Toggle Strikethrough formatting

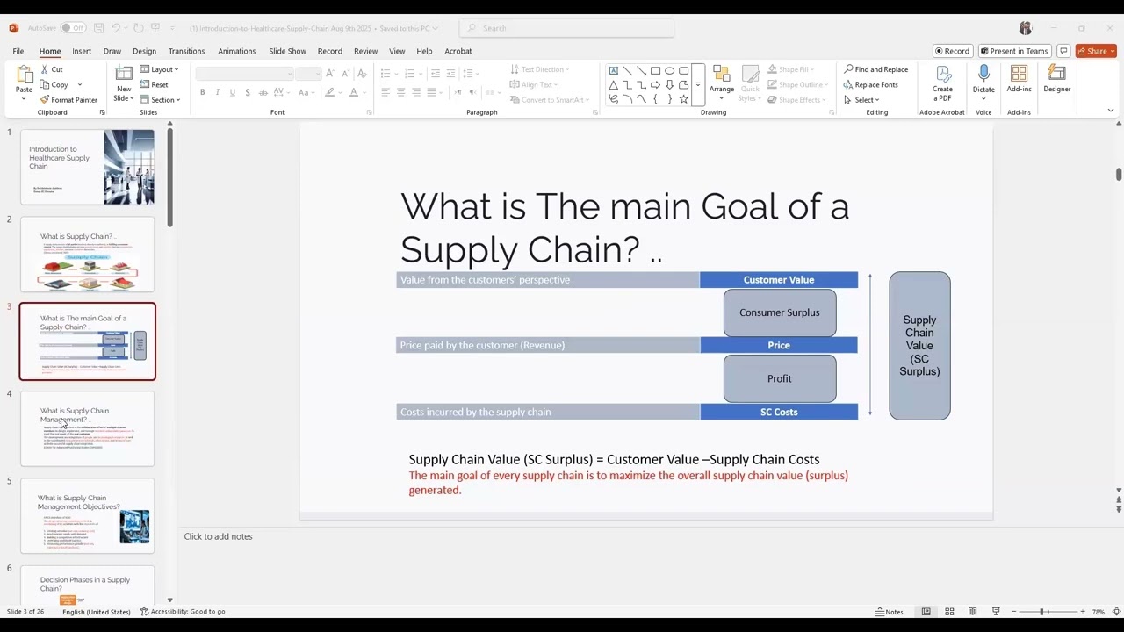pos(263,92)
